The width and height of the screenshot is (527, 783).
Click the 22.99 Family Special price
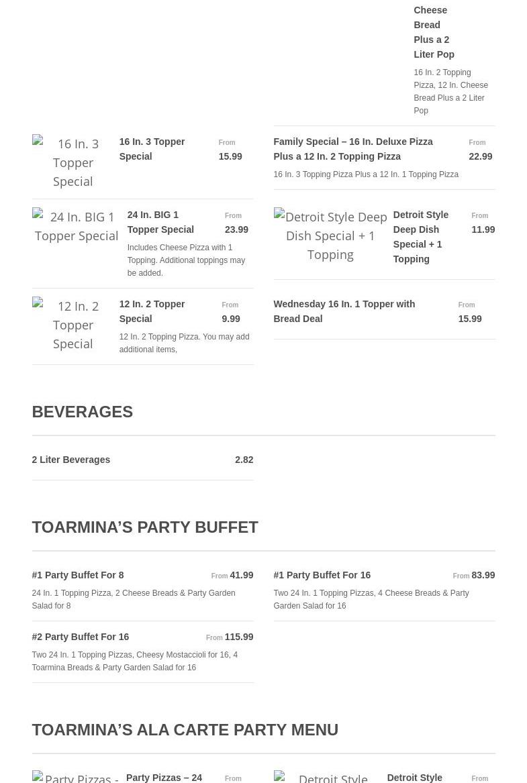(481, 156)
